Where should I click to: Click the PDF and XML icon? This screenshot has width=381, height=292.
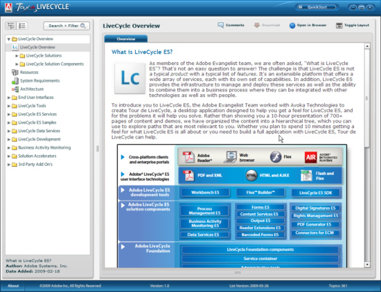[x=188, y=176]
